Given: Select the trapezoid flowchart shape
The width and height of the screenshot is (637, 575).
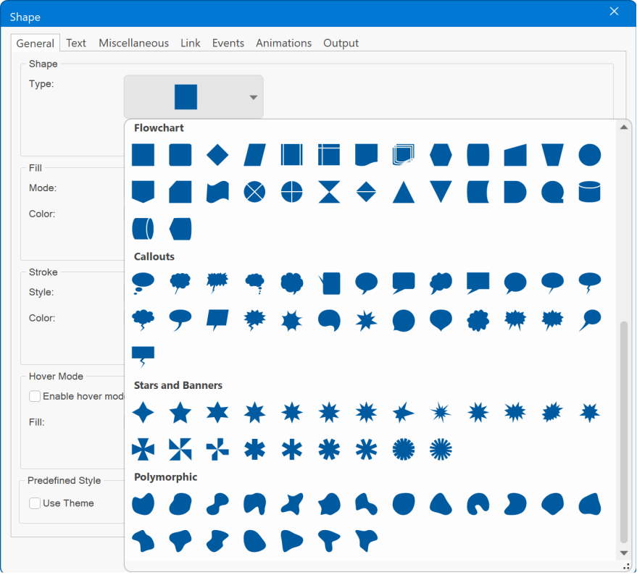Looking at the screenshot, I should pyautogui.click(x=552, y=155).
